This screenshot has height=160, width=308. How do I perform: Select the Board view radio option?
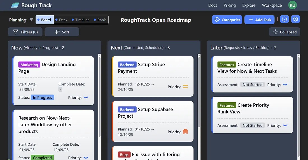click(45, 20)
